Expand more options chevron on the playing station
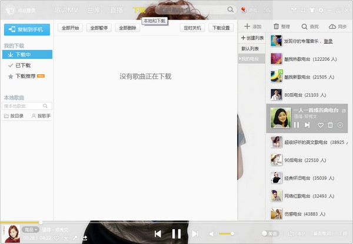Image resolution: width=353 pixels, height=244 pixels. coord(340,125)
